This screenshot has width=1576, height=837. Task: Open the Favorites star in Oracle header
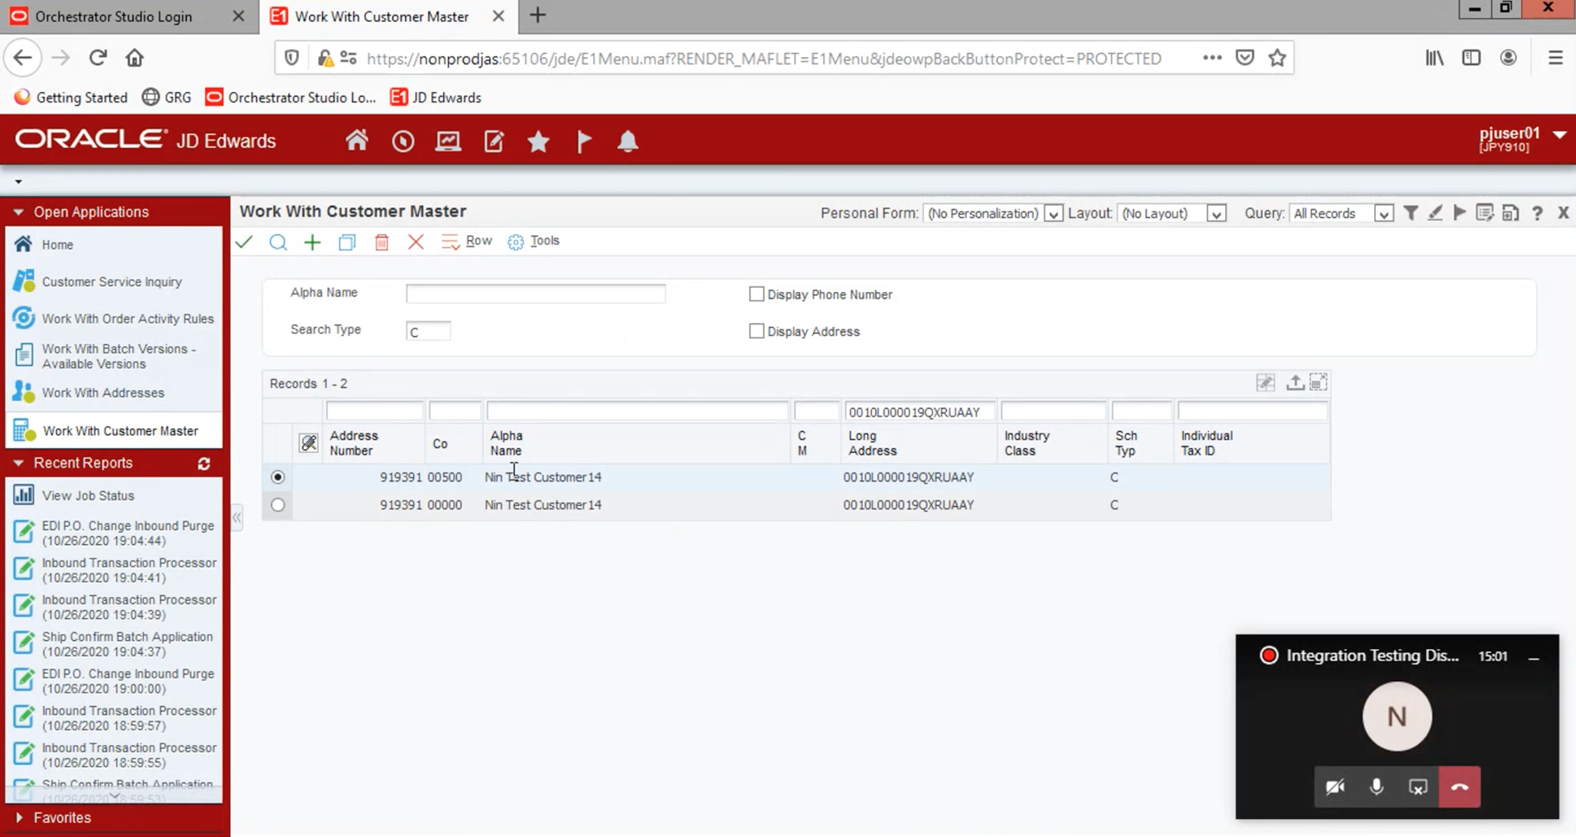(x=538, y=141)
